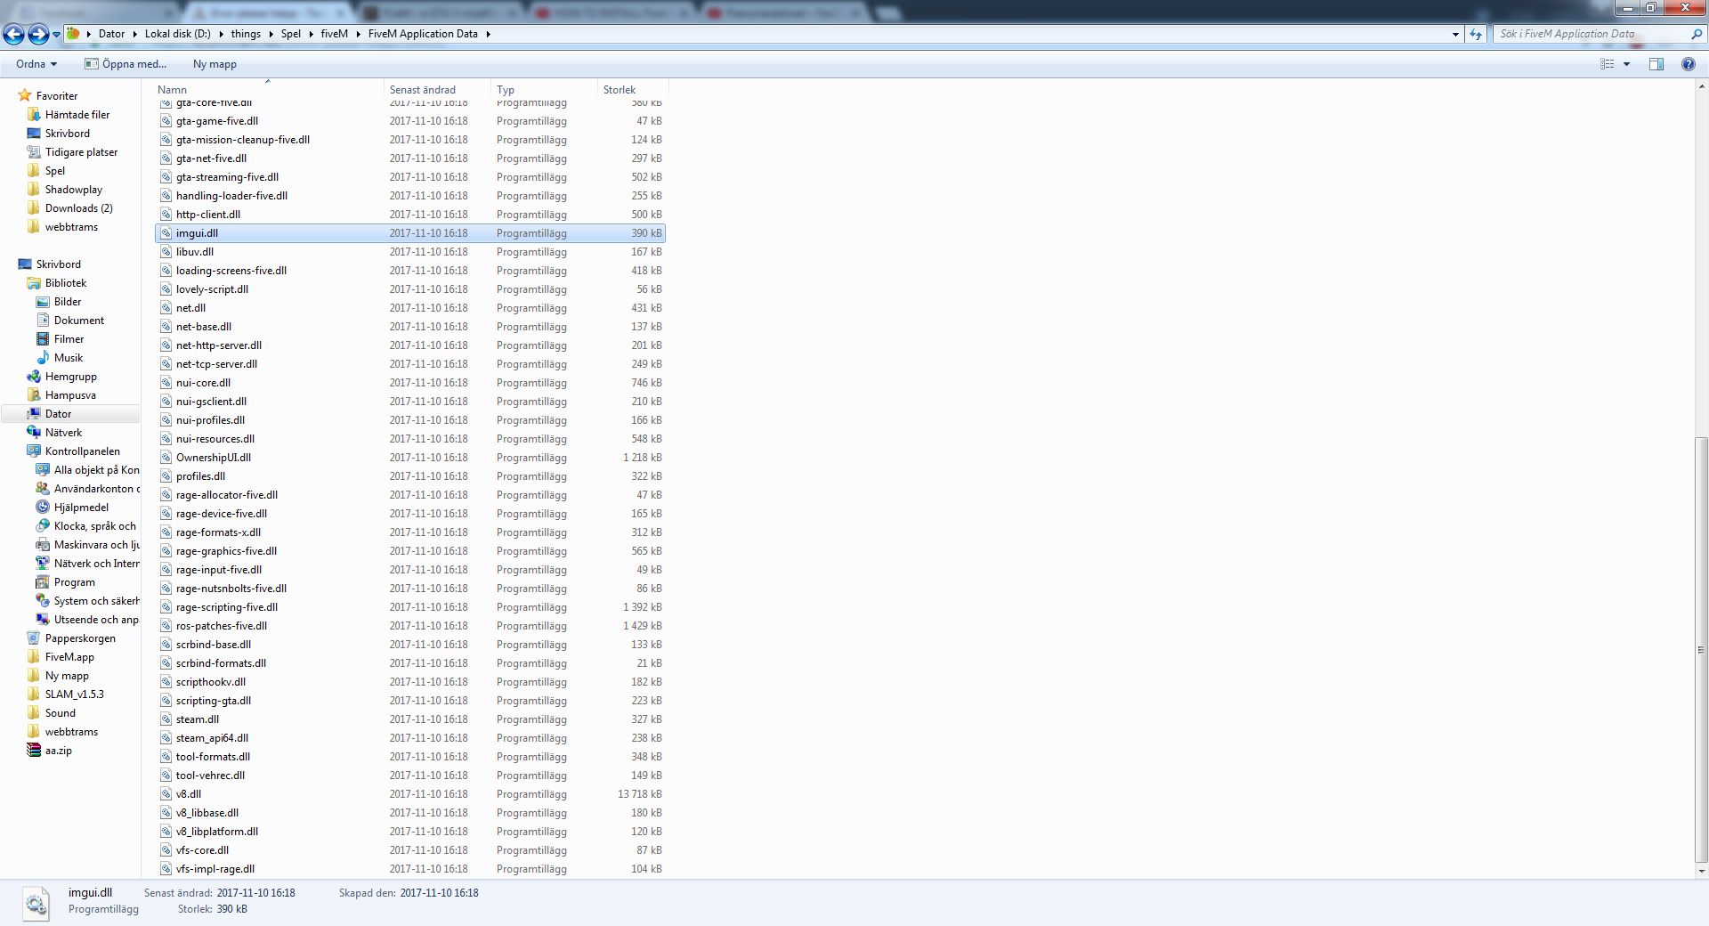1709x926 pixels.
Task: Open Shadowplay folder in favorites
Action: pos(73,190)
